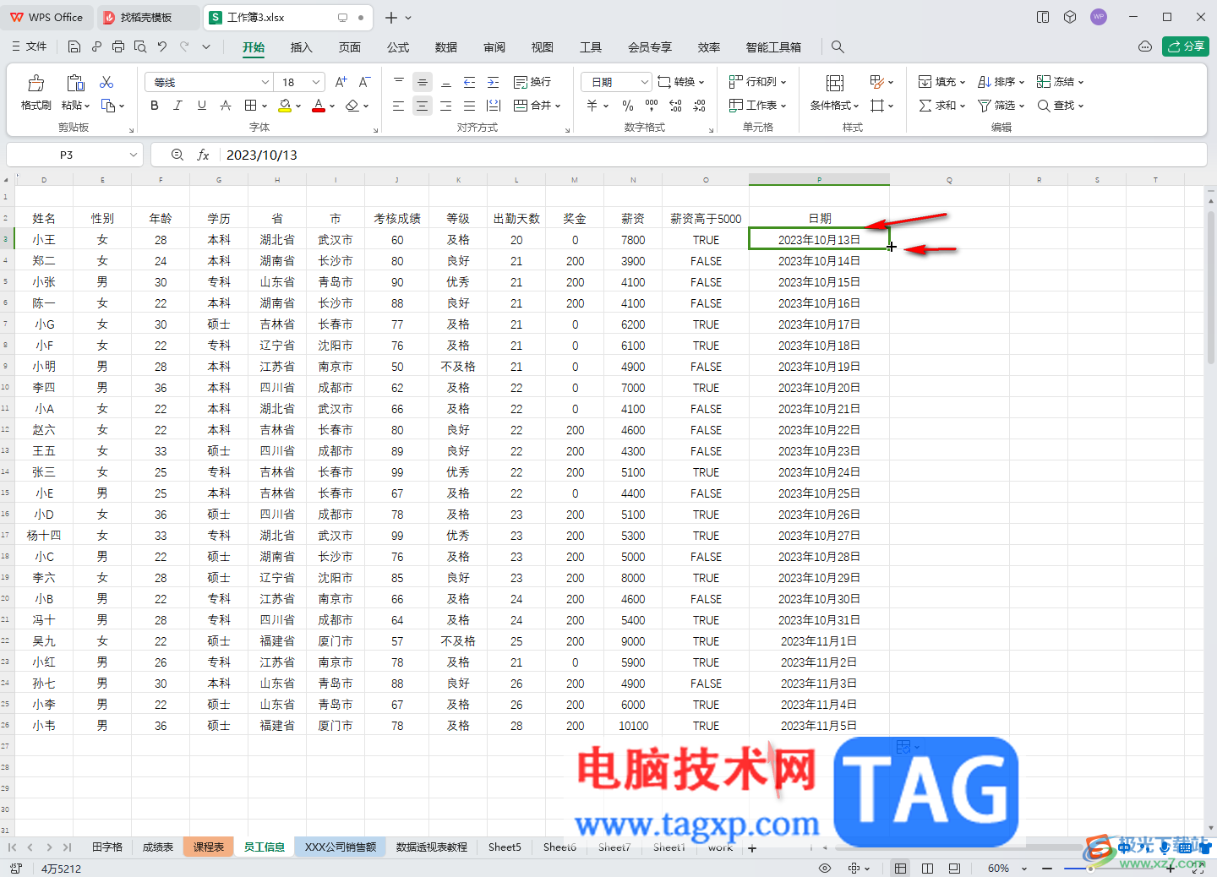Click the search magnifier icon in menu bar
This screenshot has height=877, width=1217.
pos(838,47)
